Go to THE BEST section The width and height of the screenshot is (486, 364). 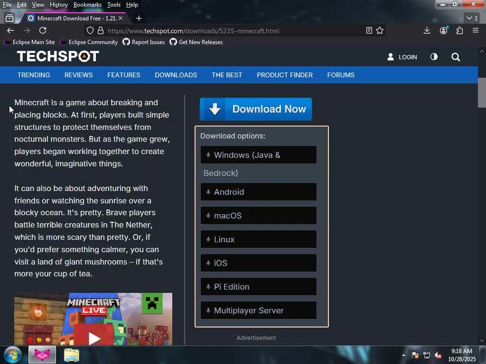(x=227, y=75)
